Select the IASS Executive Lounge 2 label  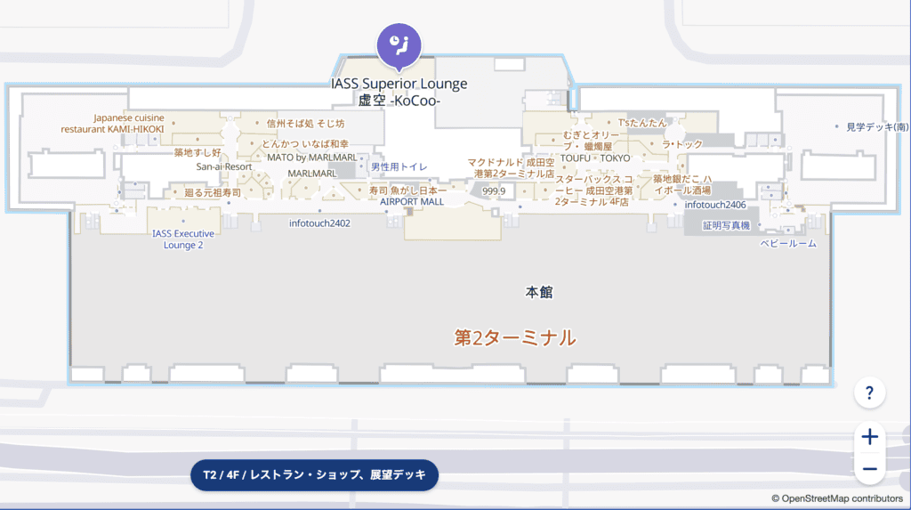click(183, 239)
